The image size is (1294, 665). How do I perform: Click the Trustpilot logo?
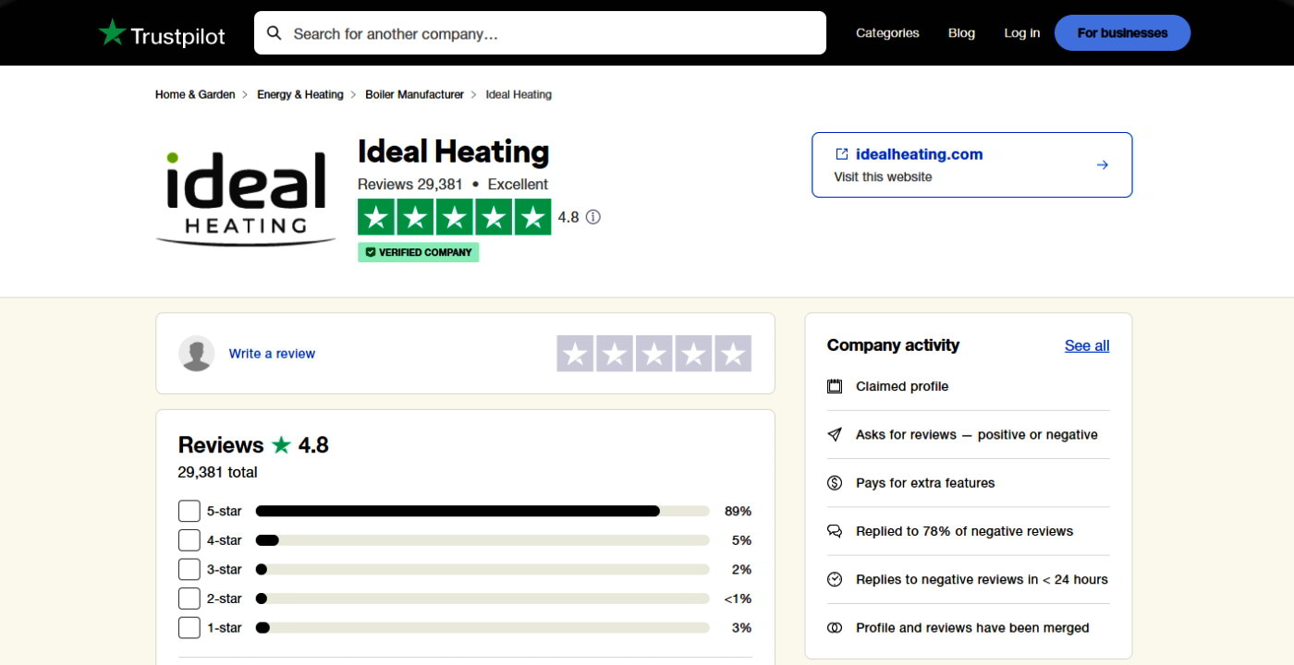pos(162,33)
